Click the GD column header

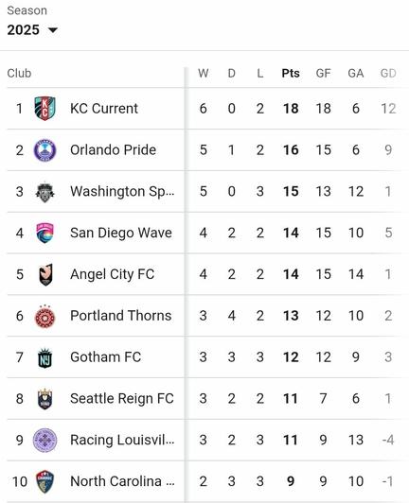388,73
